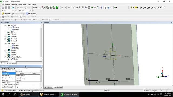Activate the Rotate view tool
This screenshot has width=173, height=97.
pos(74,8)
